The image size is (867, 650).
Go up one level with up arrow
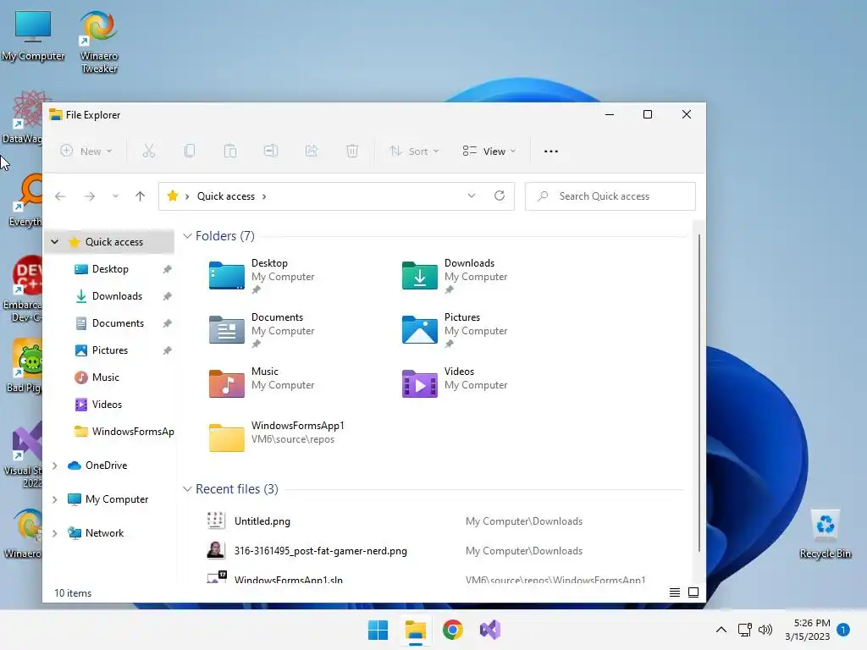[x=140, y=196]
